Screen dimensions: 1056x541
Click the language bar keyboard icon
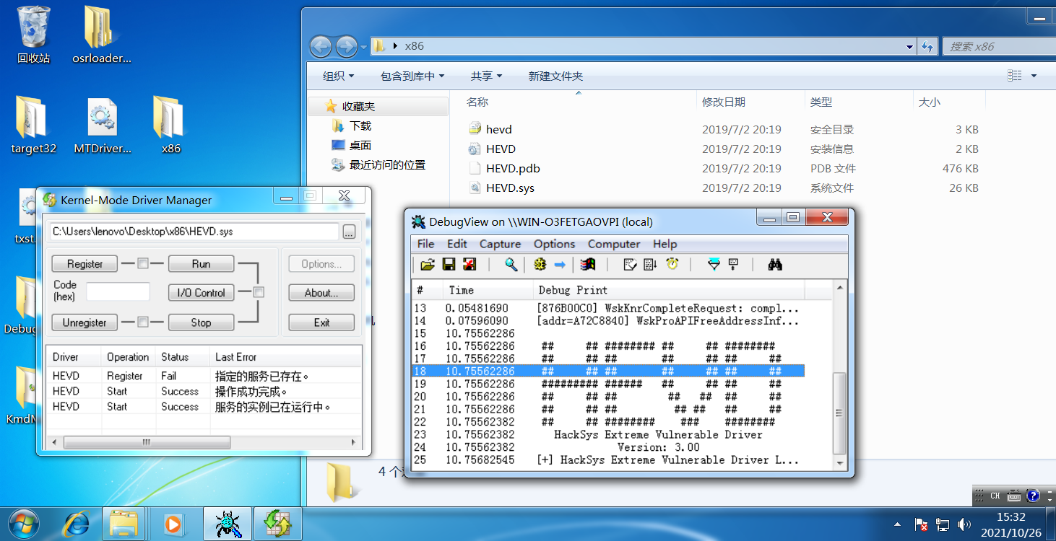click(x=1014, y=496)
